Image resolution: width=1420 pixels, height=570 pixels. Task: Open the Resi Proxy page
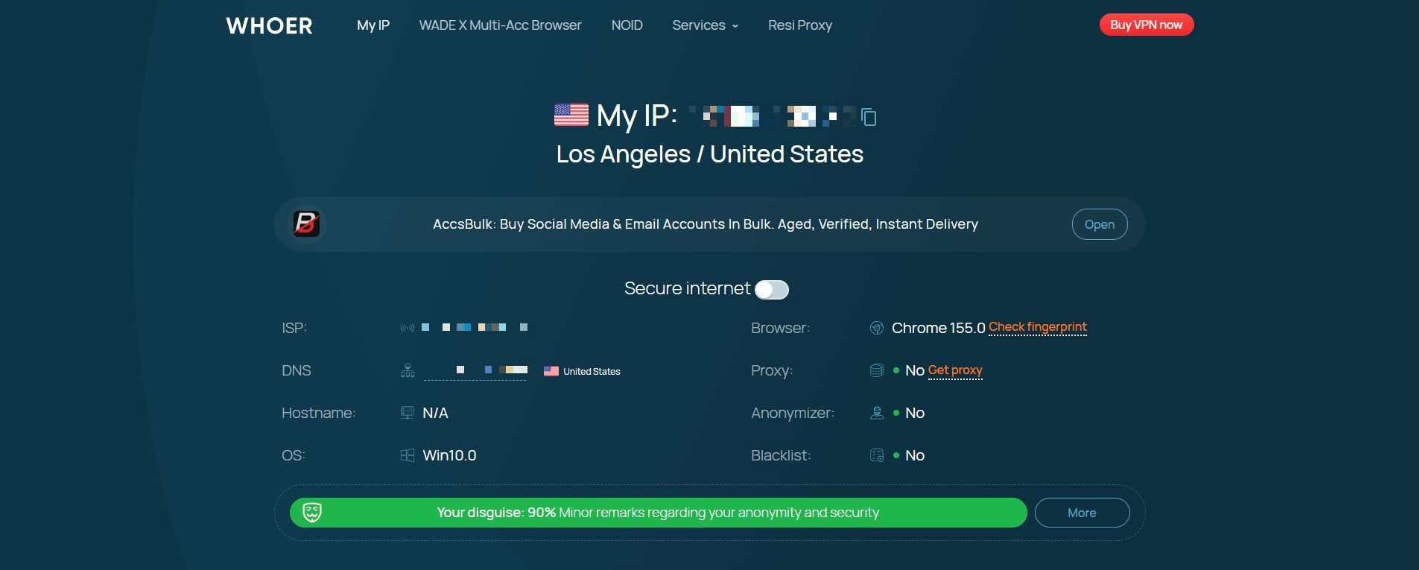coord(800,25)
